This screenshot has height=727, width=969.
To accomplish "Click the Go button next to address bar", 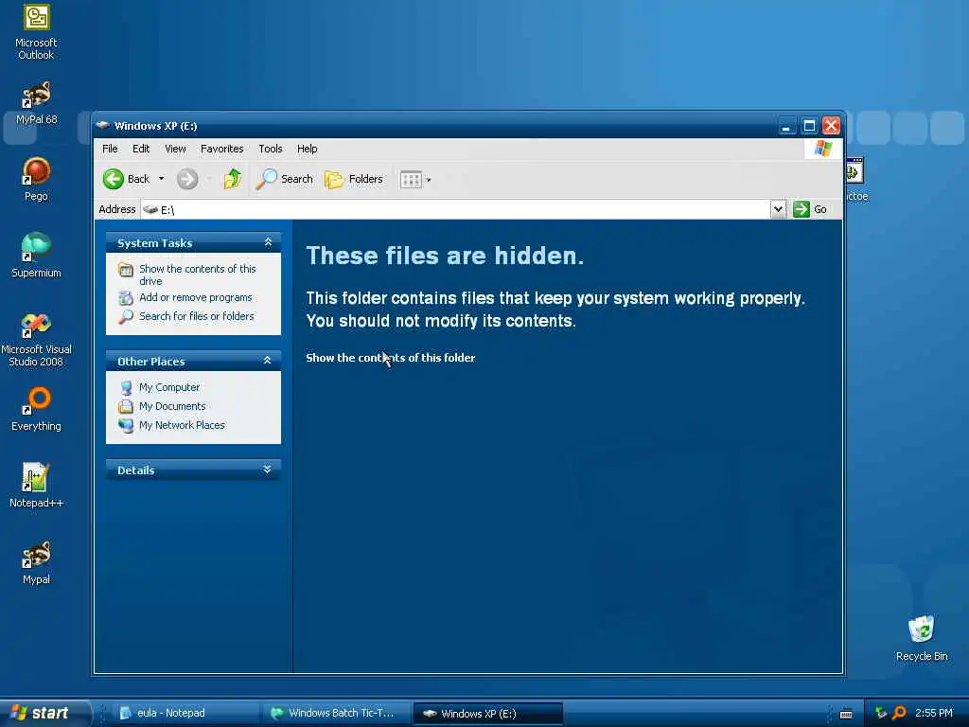I will pos(810,209).
